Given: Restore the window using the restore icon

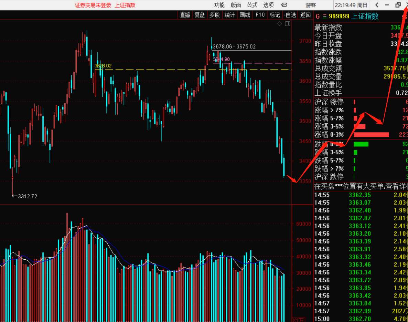Looking at the screenshot, I should (x=398, y=5).
